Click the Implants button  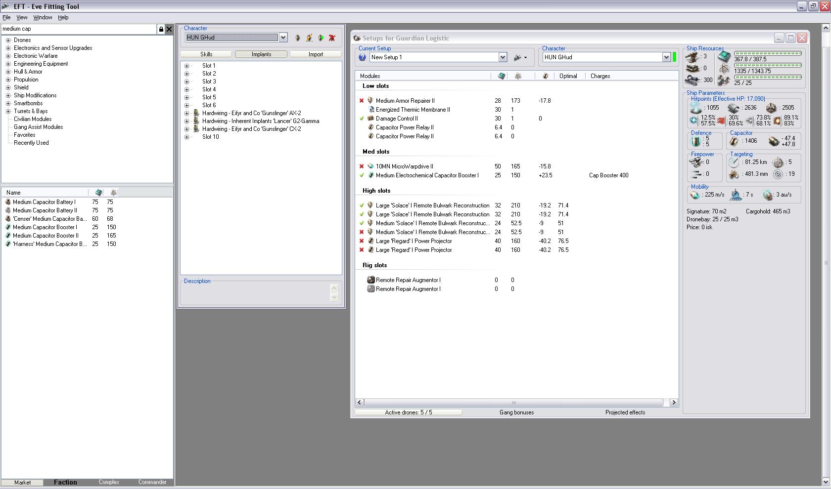click(261, 54)
